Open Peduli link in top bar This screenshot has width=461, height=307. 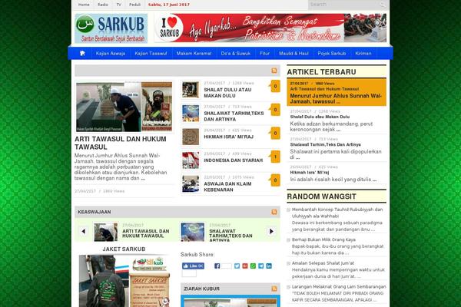point(134,5)
